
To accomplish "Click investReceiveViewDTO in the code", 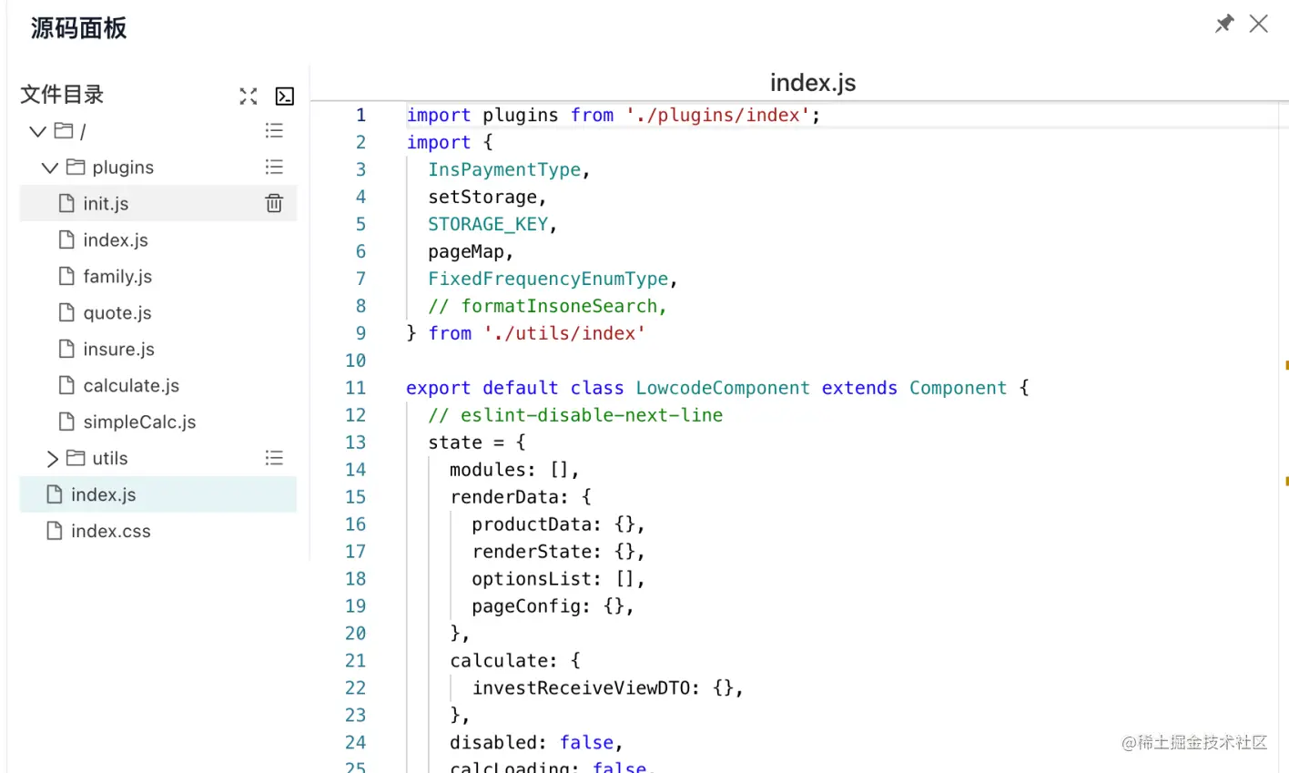I will tap(581, 689).
